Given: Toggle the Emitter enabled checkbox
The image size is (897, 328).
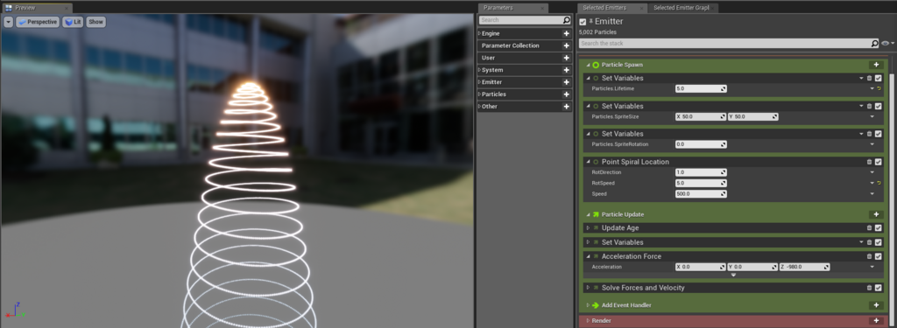Looking at the screenshot, I should click(x=583, y=22).
